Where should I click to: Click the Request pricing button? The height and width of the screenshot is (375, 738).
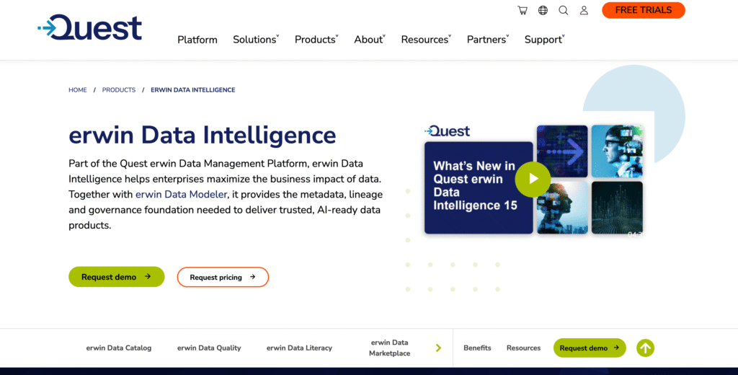(223, 277)
